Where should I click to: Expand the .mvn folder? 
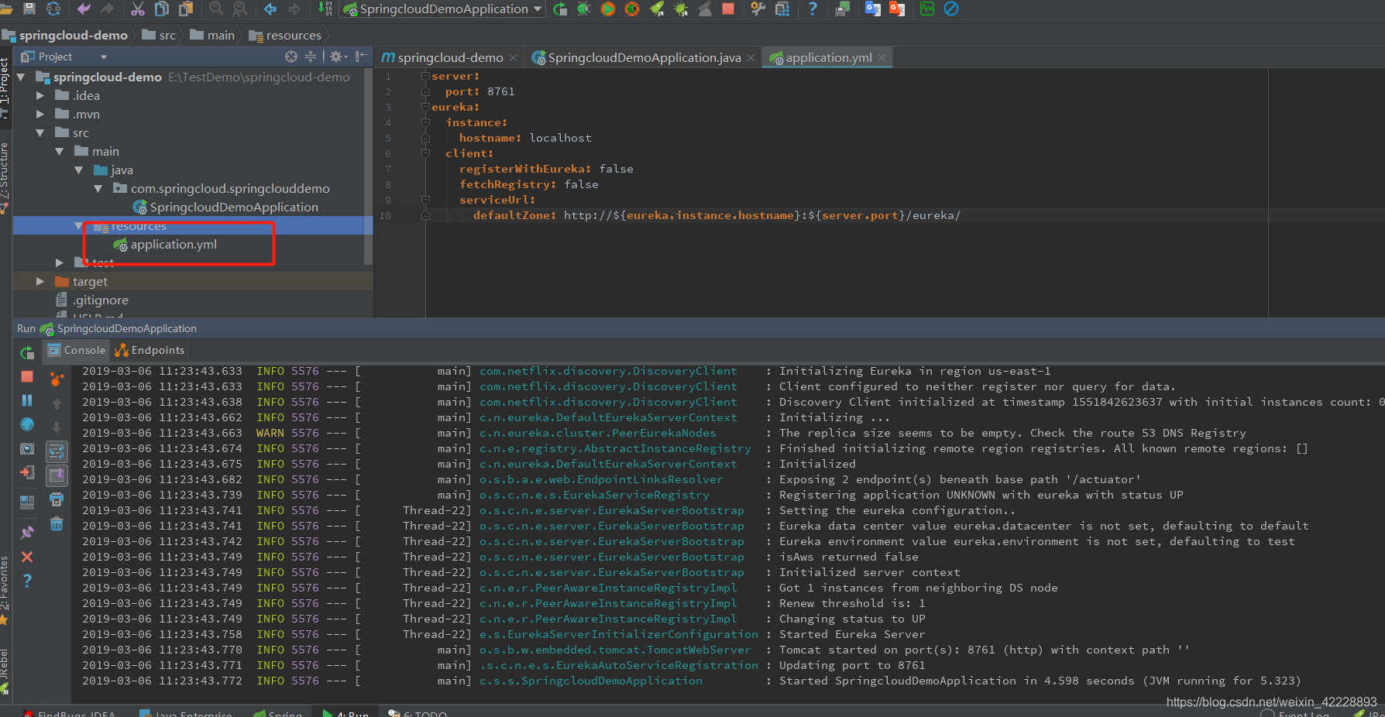point(40,115)
